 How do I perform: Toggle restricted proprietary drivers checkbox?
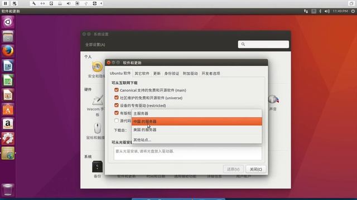tap(117, 105)
